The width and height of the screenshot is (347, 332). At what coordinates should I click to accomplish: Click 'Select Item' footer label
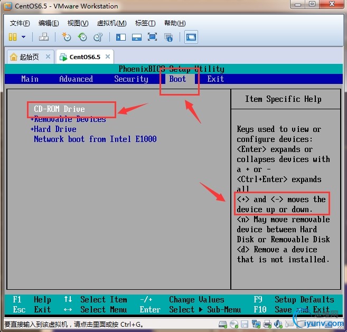pos(104,299)
